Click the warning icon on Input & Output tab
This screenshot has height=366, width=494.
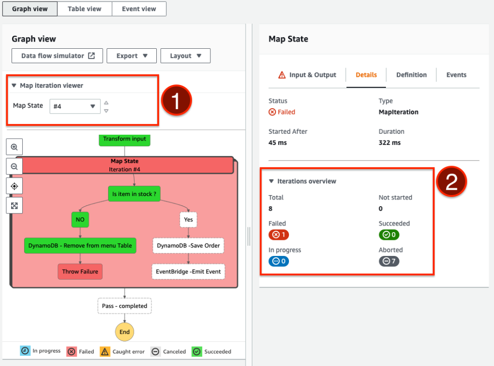coord(281,75)
